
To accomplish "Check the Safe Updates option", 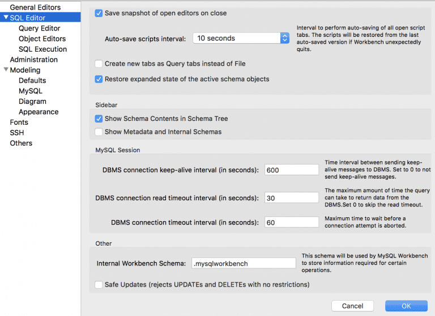I will (99, 285).
